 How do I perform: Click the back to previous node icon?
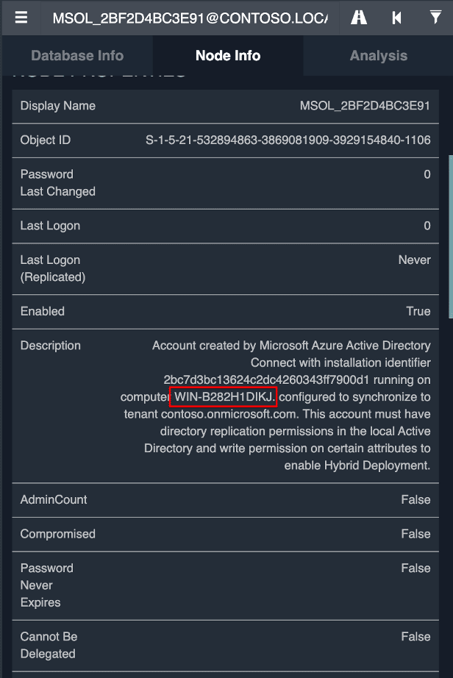(x=397, y=18)
